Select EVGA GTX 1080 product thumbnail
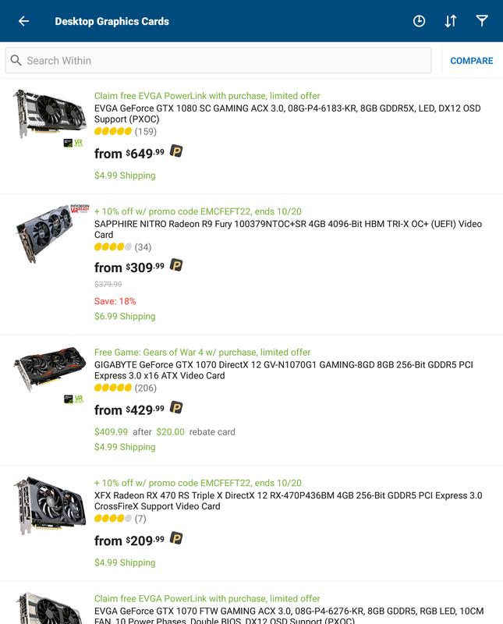Image resolution: width=503 pixels, height=624 pixels. click(x=50, y=114)
